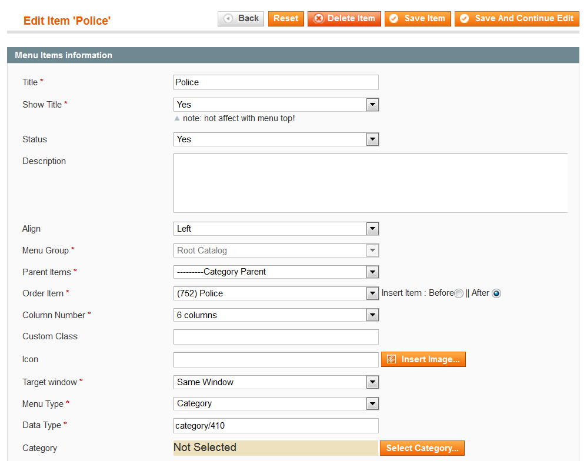Image resolution: width=587 pixels, height=461 pixels.
Task: Click the Delete Item button
Action: [344, 18]
